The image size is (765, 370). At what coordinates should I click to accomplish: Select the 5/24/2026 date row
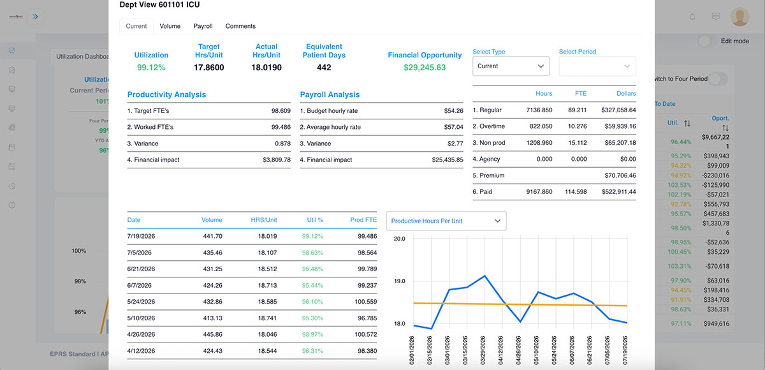point(252,301)
